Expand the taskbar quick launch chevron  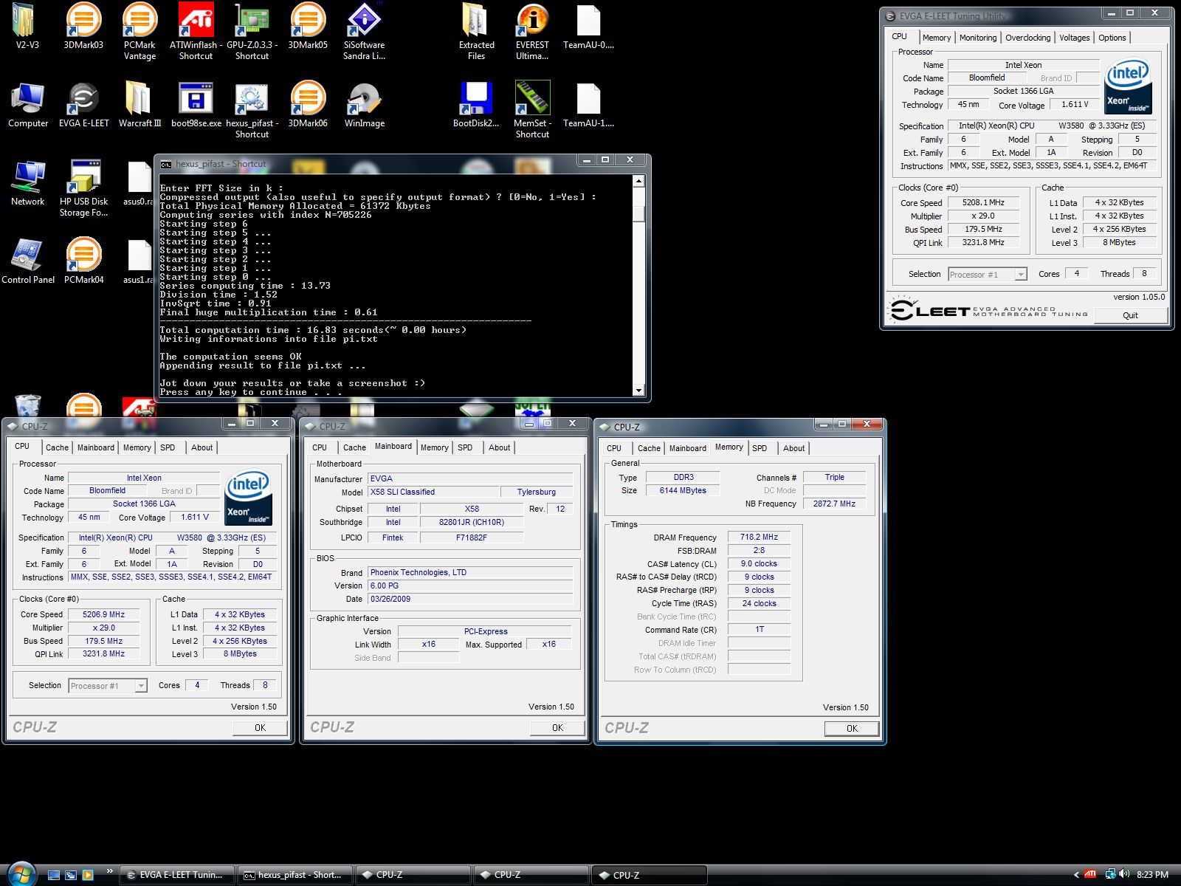pos(110,871)
